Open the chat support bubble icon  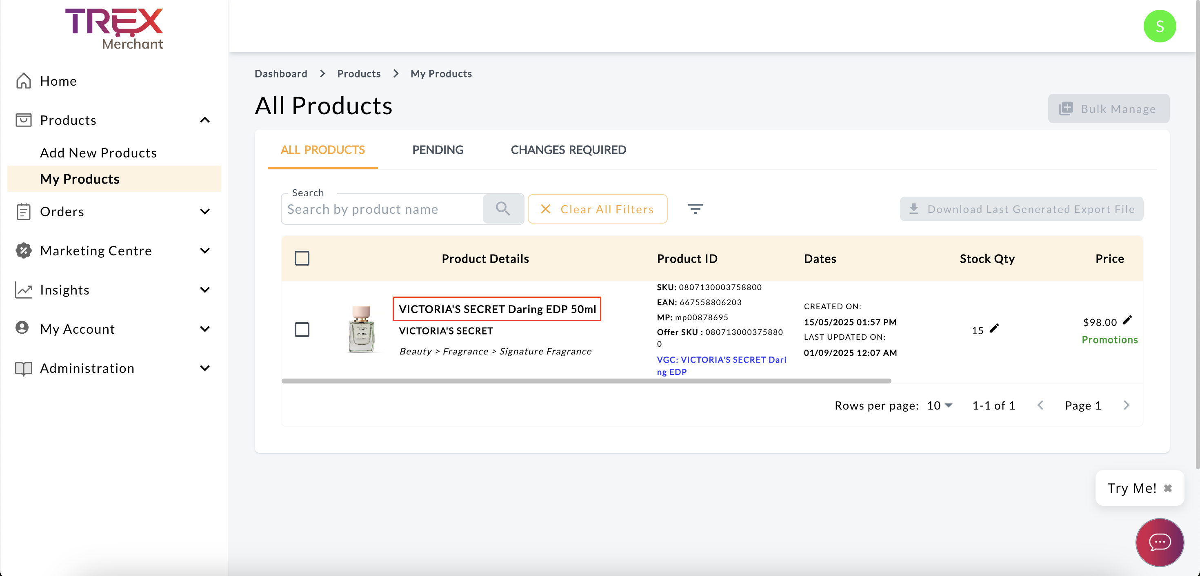point(1159,542)
